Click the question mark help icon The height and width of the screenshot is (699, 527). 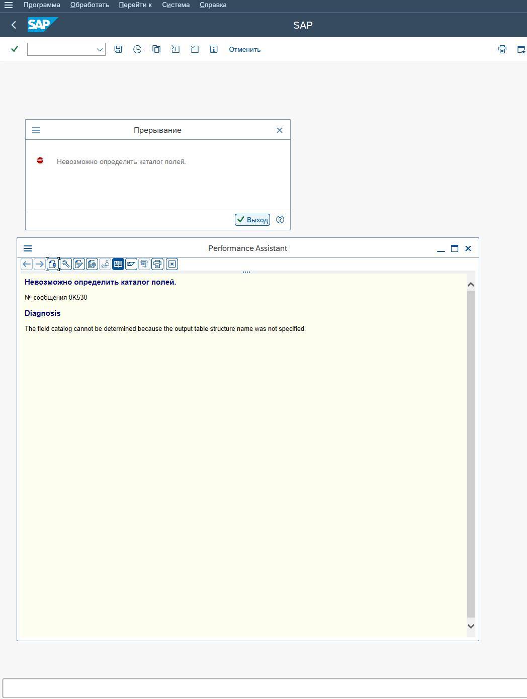[280, 220]
